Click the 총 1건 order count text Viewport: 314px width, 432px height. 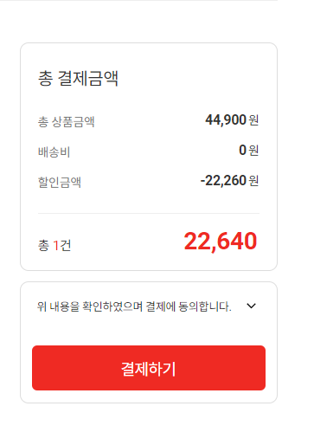point(54,246)
